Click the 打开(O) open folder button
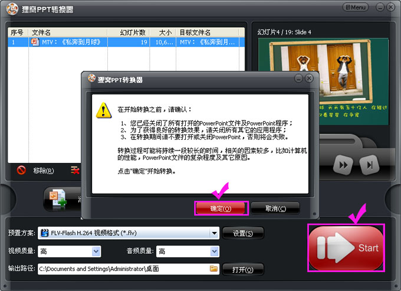 tap(243, 270)
